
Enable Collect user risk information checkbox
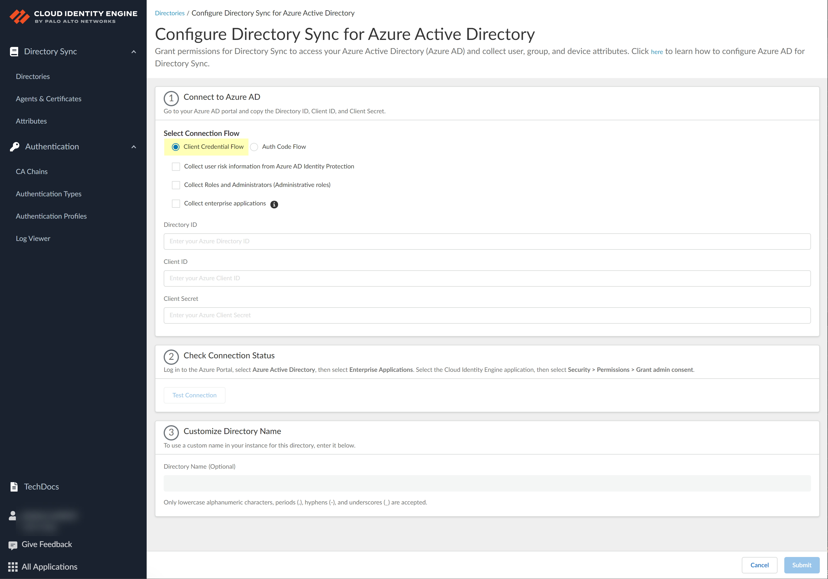(x=176, y=167)
